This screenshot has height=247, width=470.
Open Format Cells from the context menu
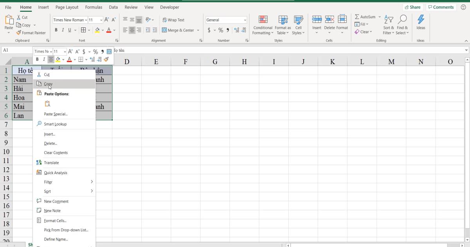click(x=54, y=220)
